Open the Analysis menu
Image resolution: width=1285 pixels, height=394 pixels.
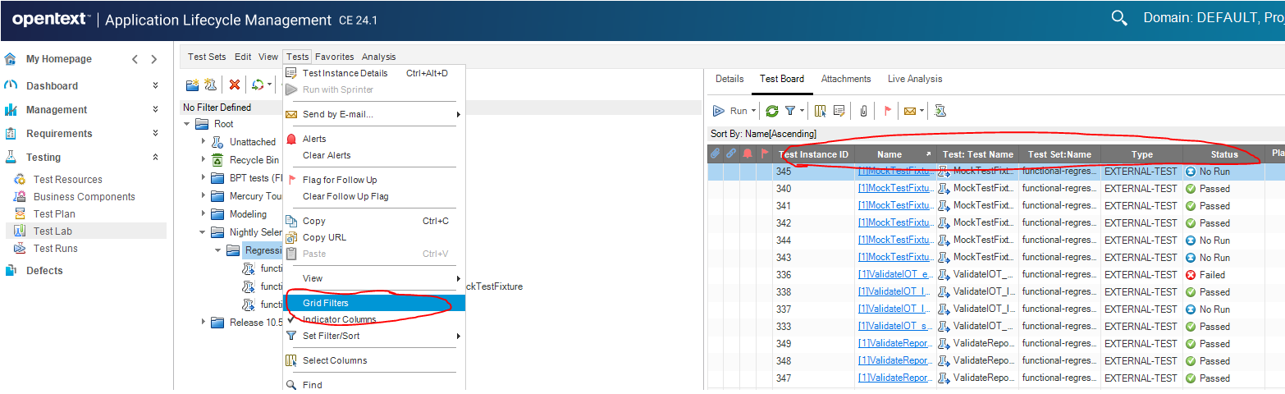pos(378,57)
